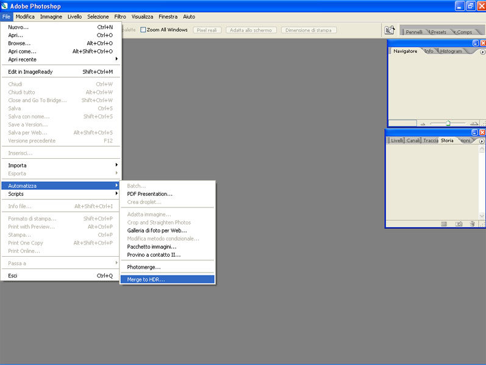Open the Filtro menu
The height and width of the screenshot is (365, 486).
(120, 16)
